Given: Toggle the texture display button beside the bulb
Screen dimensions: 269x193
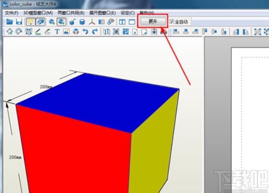Looking at the screenshot, I should tap(41, 22).
